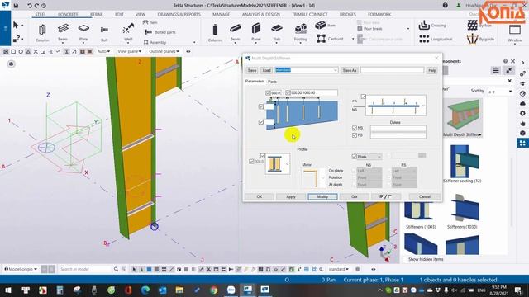Choose the concrete Slab tool

pos(277,33)
